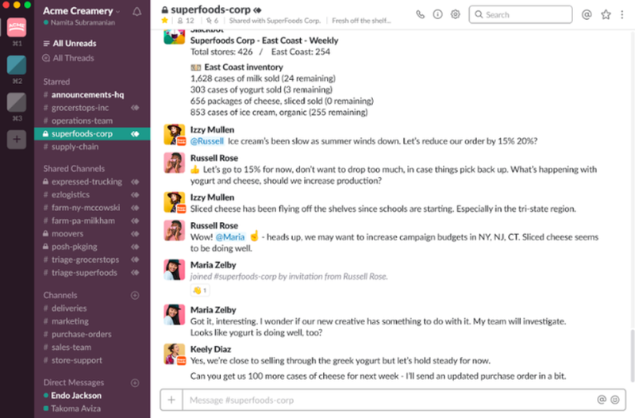Toggle the wave reaction on Maria's join message
The image size is (635, 418).
click(x=200, y=290)
